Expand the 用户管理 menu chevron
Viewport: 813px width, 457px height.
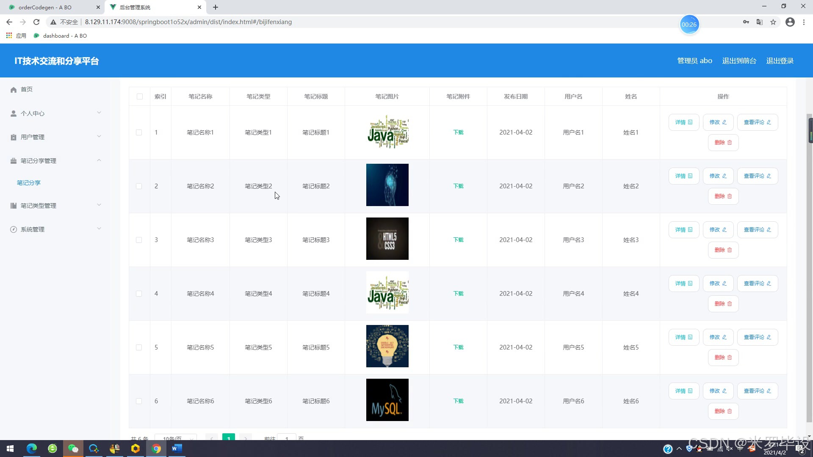tap(99, 136)
